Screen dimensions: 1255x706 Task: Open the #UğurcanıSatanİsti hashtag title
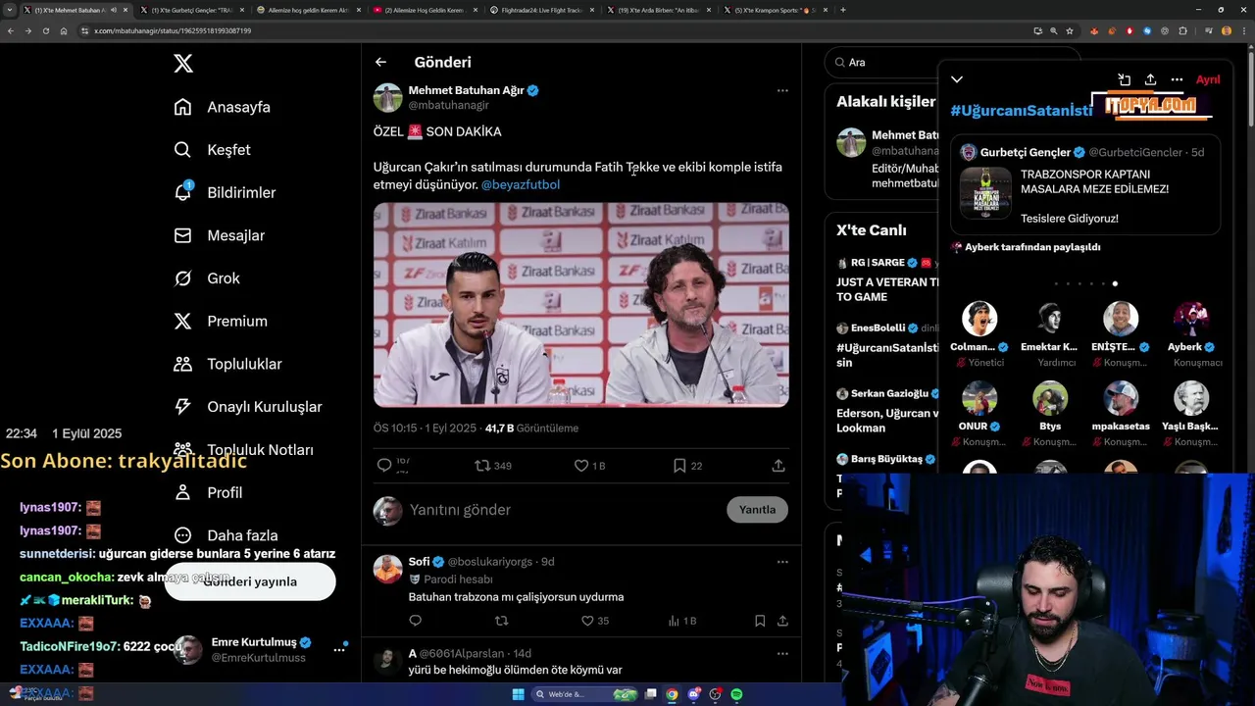pos(1022,111)
